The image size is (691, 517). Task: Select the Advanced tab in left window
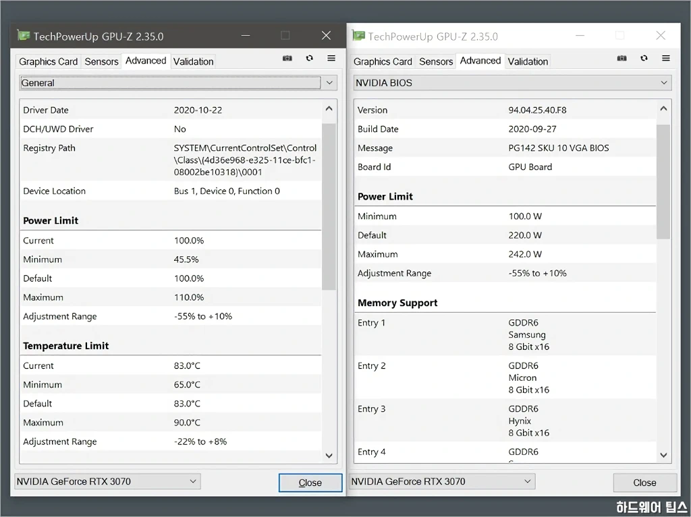(x=146, y=61)
